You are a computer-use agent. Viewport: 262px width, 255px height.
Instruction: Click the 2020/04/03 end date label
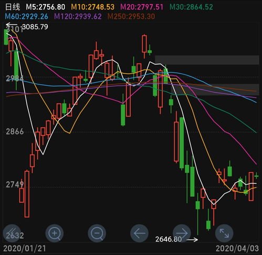pyautogui.click(x=237, y=248)
